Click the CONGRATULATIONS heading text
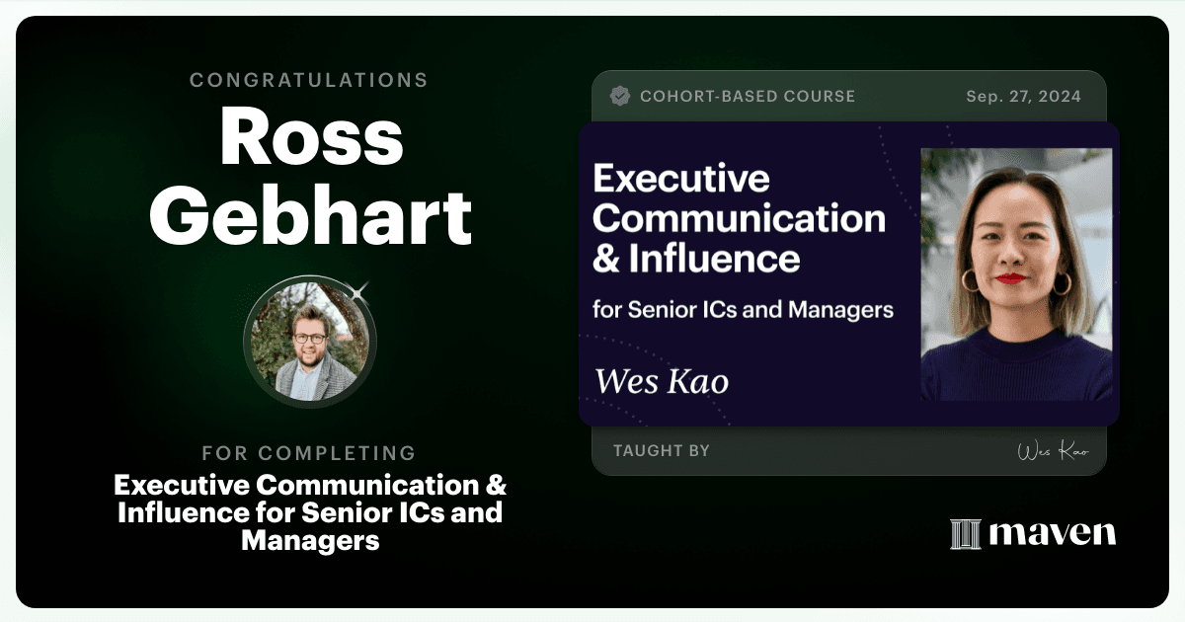This screenshot has height=622, width=1185. (309, 80)
